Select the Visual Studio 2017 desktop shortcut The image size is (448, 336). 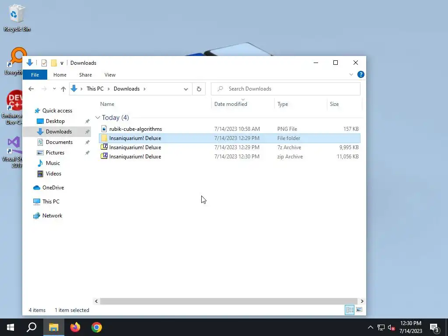pyautogui.click(x=12, y=152)
